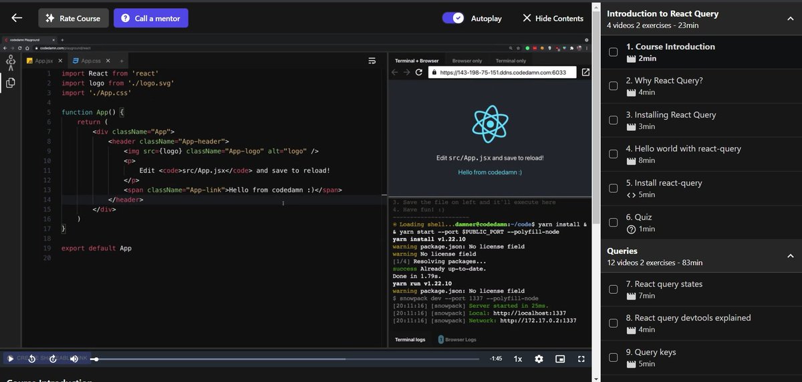The image size is (802, 382).
Task: Click Hide Contents
Action: (553, 19)
